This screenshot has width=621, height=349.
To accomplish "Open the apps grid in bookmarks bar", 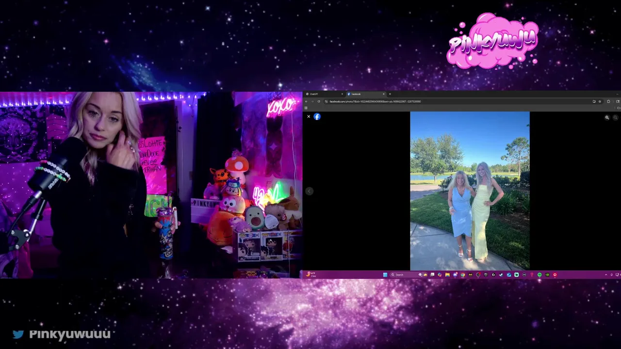I will (306, 108).
